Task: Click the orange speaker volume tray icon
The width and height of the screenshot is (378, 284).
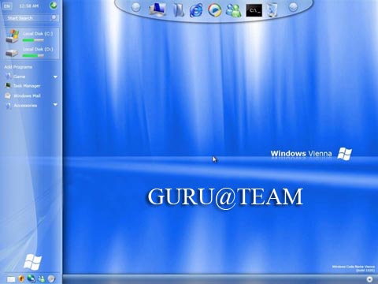Action: click(21, 278)
